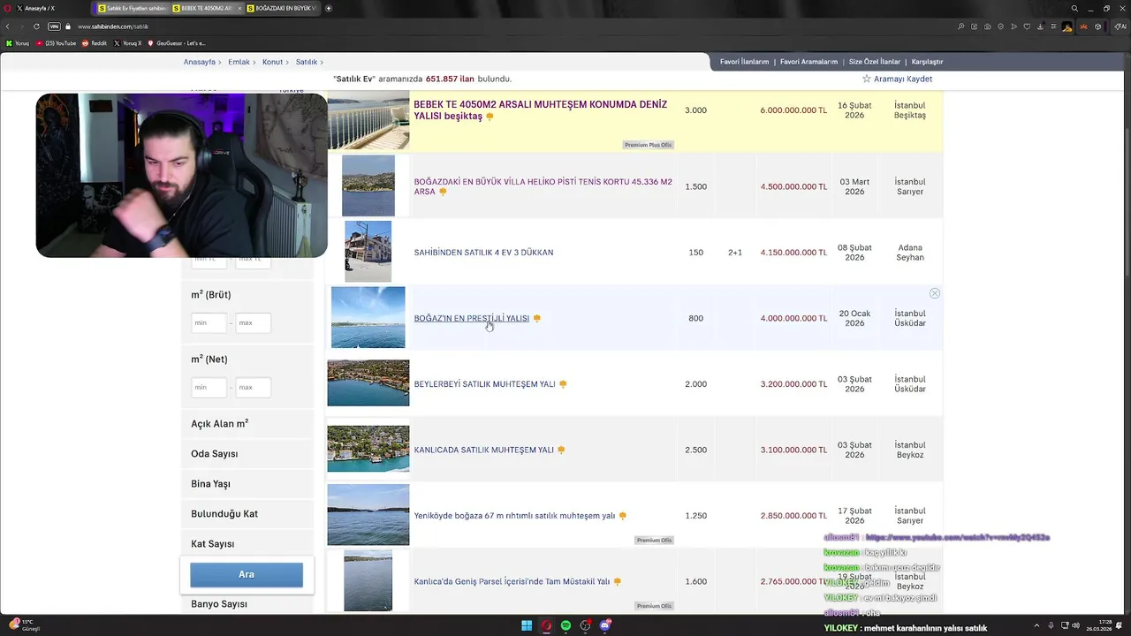Click the Anasayfa breadcrumb link
Image resolution: width=1131 pixels, height=636 pixels.
200,62
